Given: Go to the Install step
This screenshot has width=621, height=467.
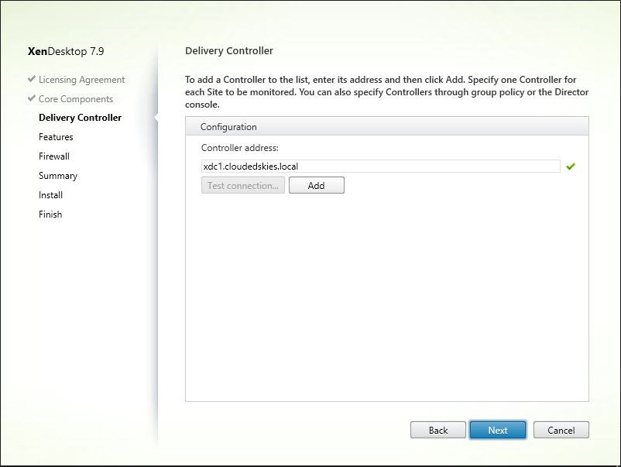Looking at the screenshot, I should pos(50,195).
